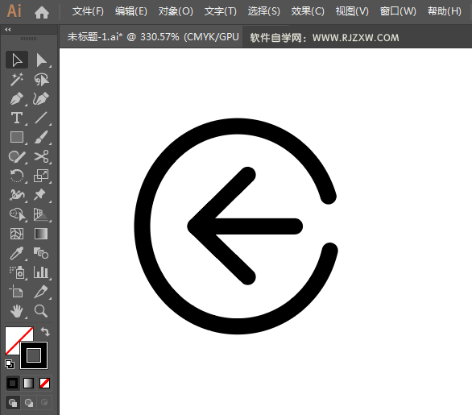The image size is (472, 415).
Task: Choose the Hand tool
Action: pyautogui.click(x=17, y=311)
